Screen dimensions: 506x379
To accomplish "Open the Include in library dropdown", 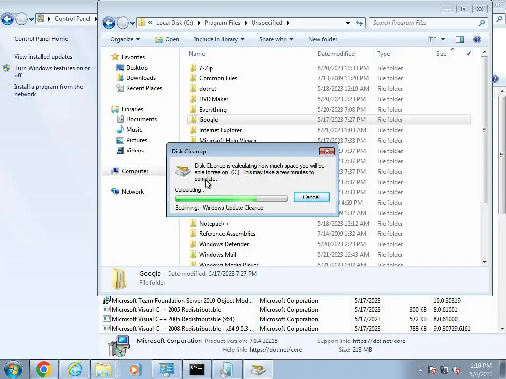I will click(x=219, y=39).
